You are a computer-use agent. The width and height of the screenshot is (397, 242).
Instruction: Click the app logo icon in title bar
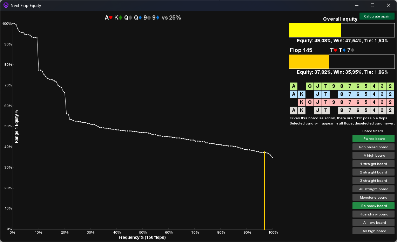pyautogui.click(x=6, y=6)
